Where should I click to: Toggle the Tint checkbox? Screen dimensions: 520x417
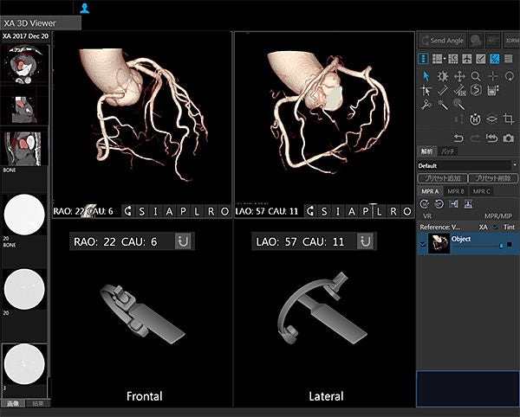496,227
